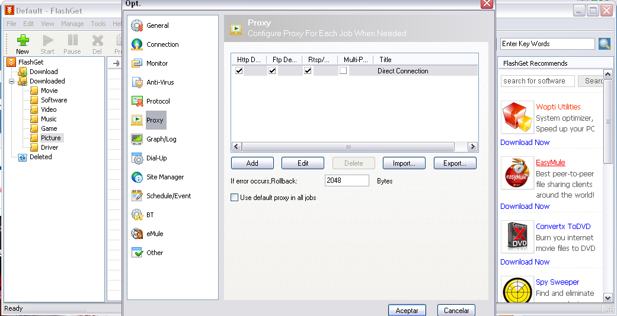Viewport: 617px width, 316px height.
Task: Select Monitor options icon
Action: point(137,63)
